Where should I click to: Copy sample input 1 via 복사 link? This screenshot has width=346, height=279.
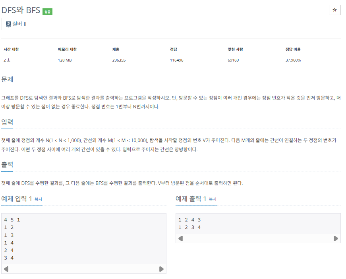point(39,199)
